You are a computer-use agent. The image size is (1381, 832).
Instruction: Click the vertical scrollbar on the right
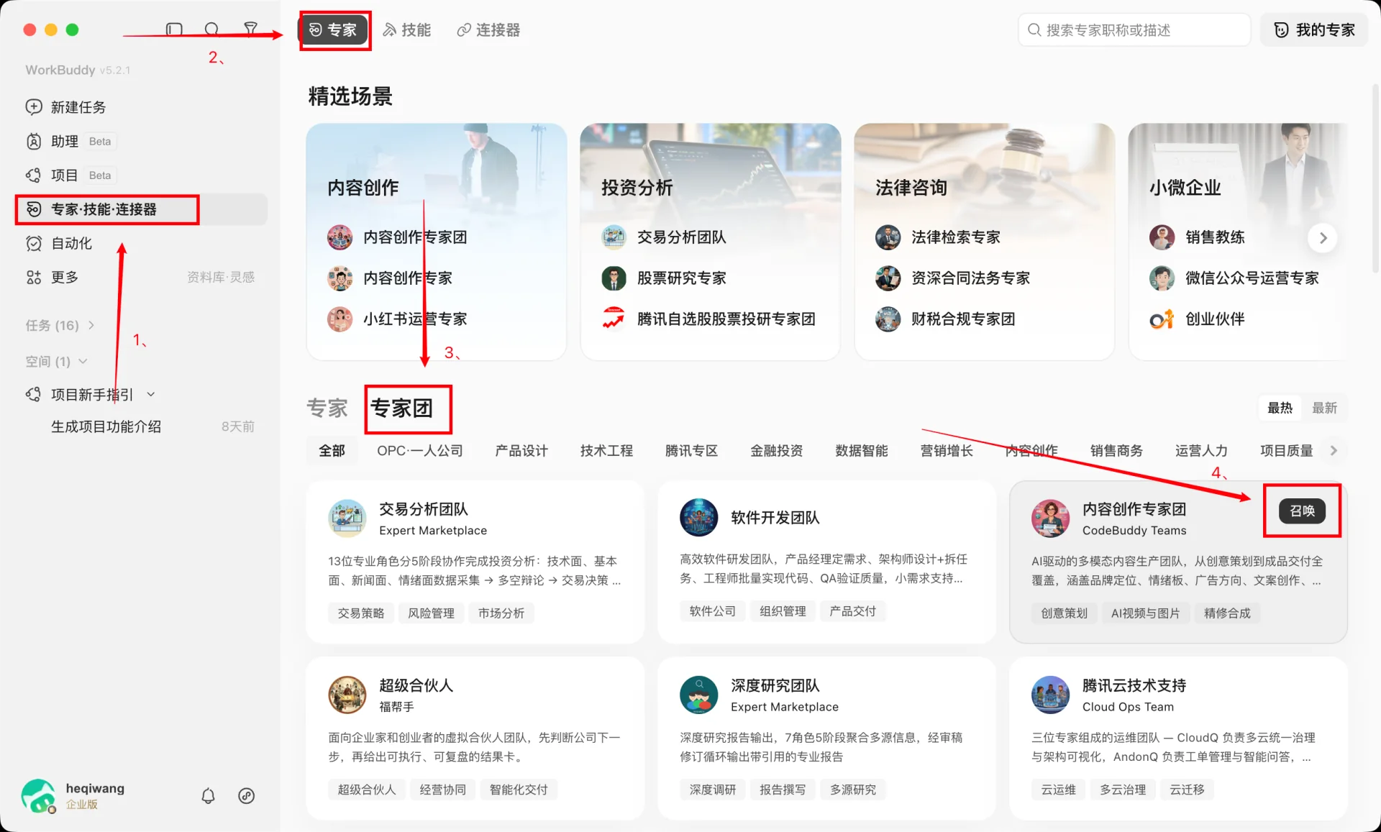coord(1375,178)
